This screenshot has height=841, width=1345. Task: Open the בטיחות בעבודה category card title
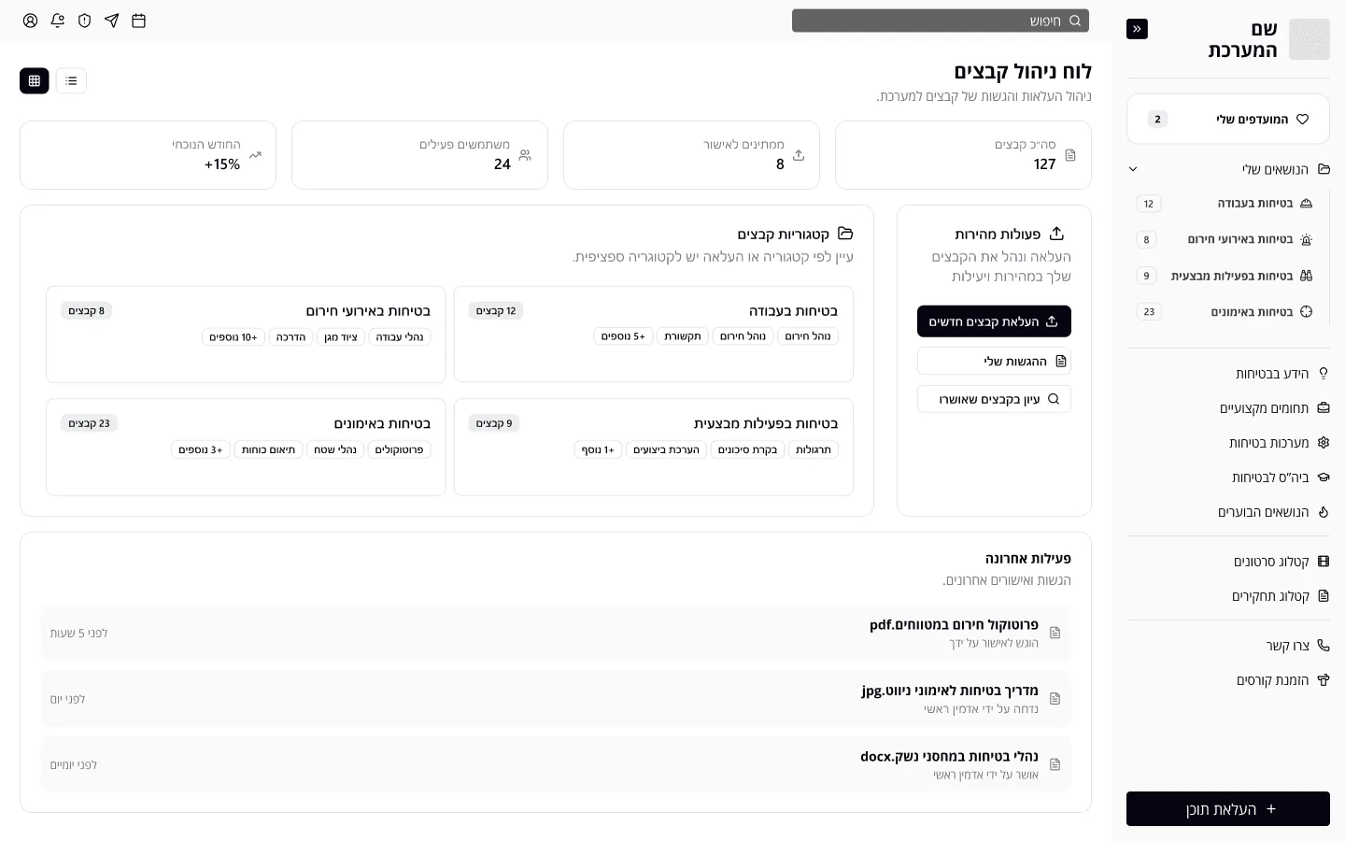pos(793,310)
